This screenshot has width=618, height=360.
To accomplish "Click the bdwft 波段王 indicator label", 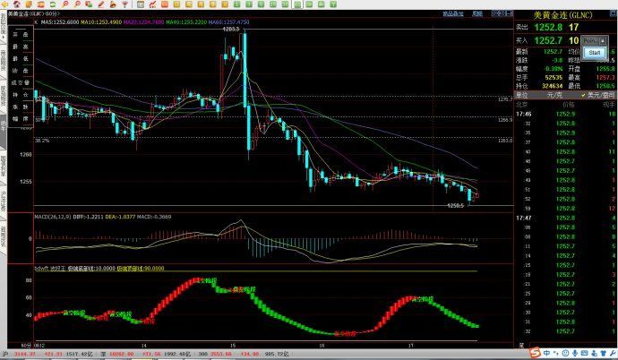I will [50, 269].
